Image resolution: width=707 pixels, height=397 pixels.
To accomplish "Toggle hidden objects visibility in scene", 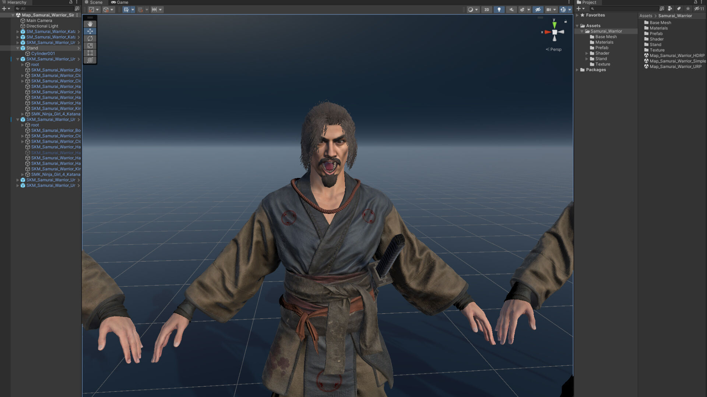I will (538, 10).
